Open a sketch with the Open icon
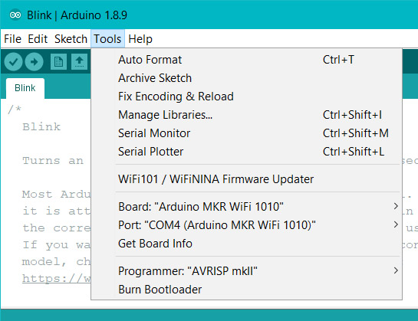 (x=79, y=62)
